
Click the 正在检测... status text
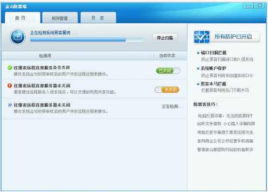pos(172,107)
